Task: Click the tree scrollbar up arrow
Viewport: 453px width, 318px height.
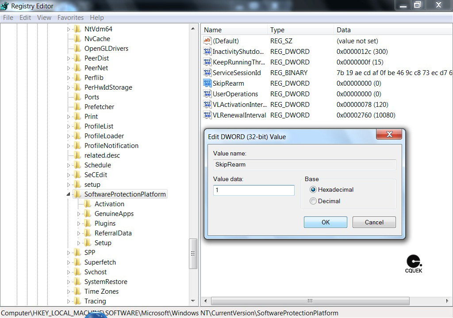Action: (193, 29)
